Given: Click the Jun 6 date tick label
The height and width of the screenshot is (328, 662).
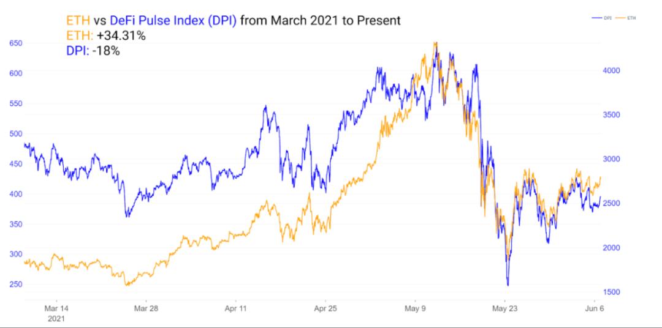Looking at the screenshot, I should tap(595, 308).
